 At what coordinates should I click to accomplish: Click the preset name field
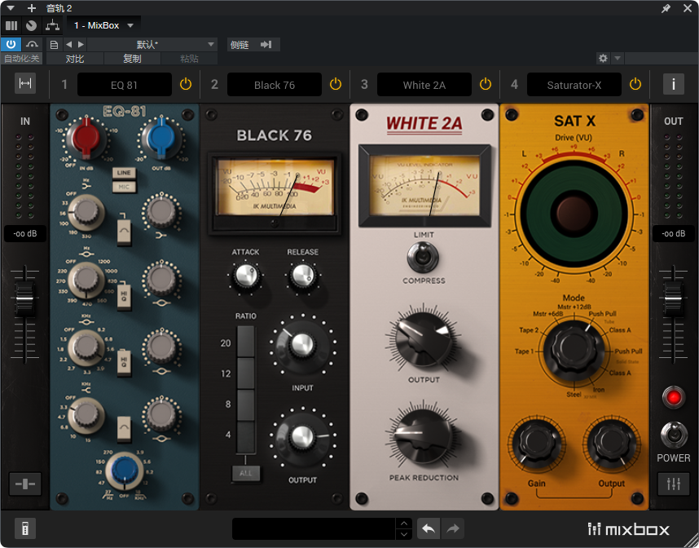coord(314,528)
